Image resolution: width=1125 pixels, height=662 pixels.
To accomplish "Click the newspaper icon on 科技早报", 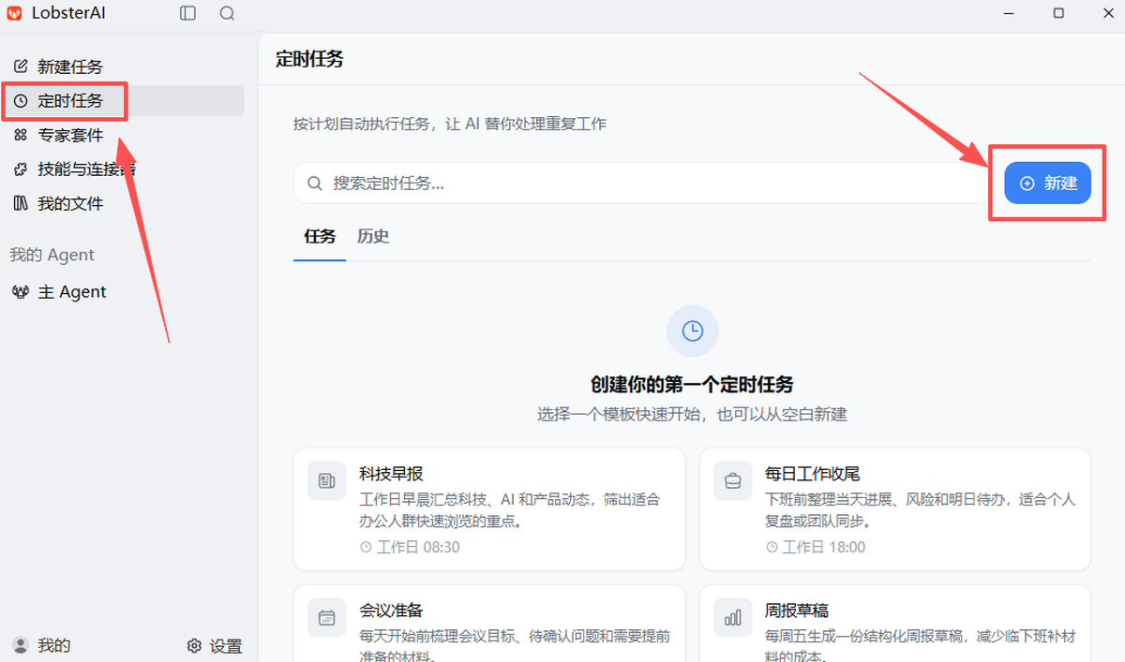I will [x=327, y=481].
